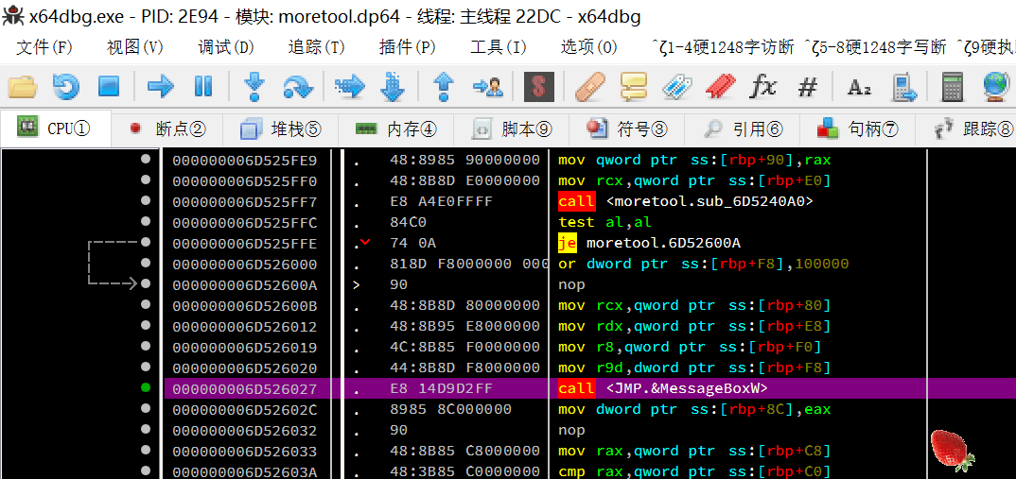
Task: Open a file with the folder icon
Action: [x=22, y=86]
